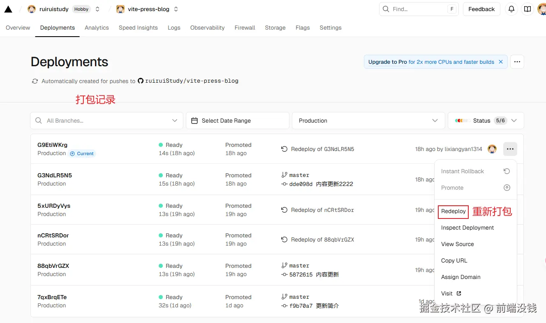
Task: Open the Firewall tab
Action: (x=245, y=28)
